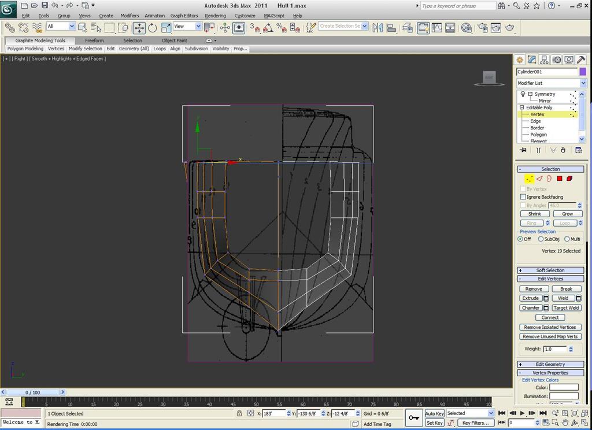
Task: Activate the Select and Move tool
Action: pyautogui.click(x=139, y=28)
